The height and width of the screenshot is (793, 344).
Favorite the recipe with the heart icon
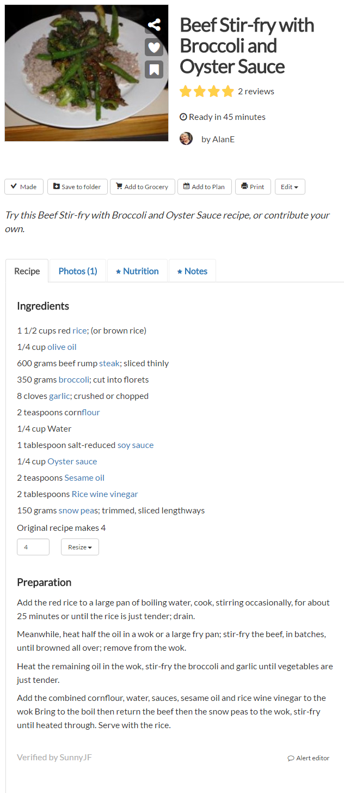[x=154, y=47]
